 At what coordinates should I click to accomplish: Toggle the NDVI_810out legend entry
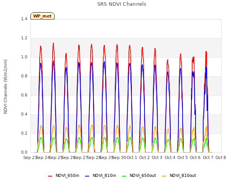point(179,175)
